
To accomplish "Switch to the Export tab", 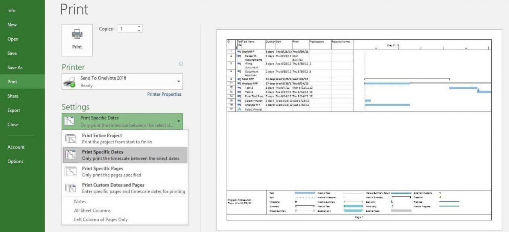I will (x=14, y=110).
